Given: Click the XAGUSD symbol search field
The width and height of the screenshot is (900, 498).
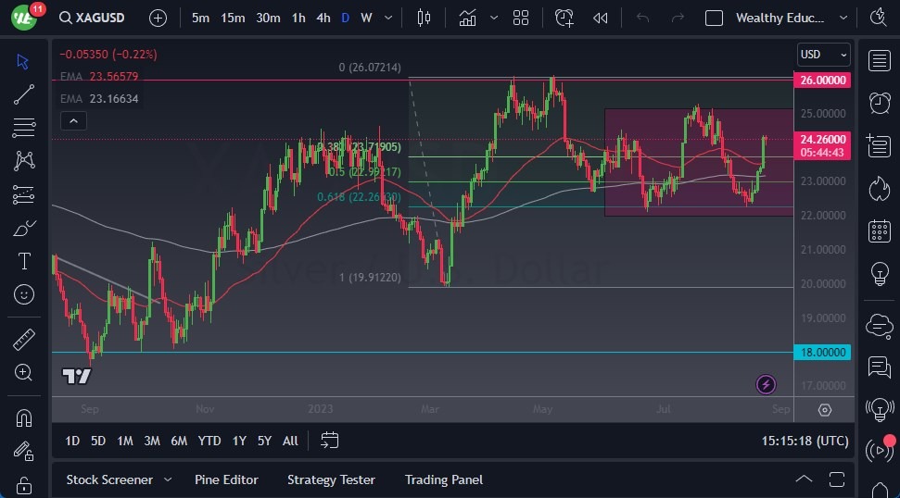Looking at the screenshot, I should click(x=98, y=18).
